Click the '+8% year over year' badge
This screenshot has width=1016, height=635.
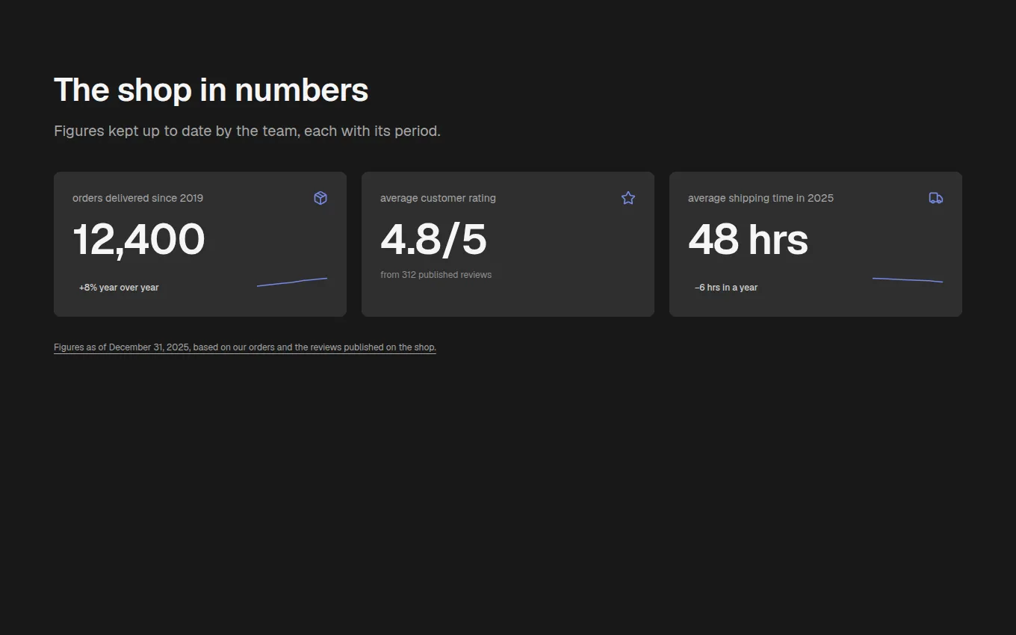click(119, 288)
